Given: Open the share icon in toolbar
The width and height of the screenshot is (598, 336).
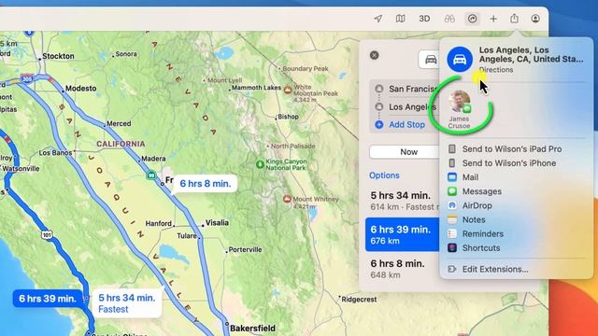Looking at the screenshot, I should pyautogui.click(x=515, y=18).
